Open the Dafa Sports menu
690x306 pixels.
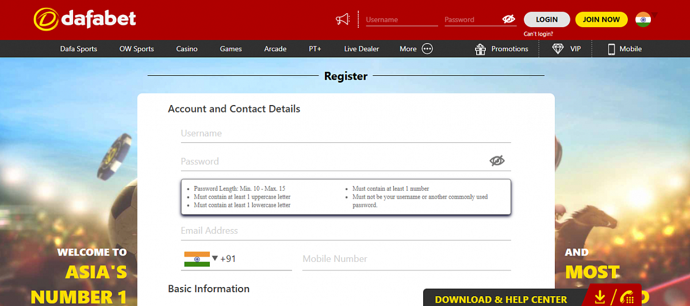(79, 49)
